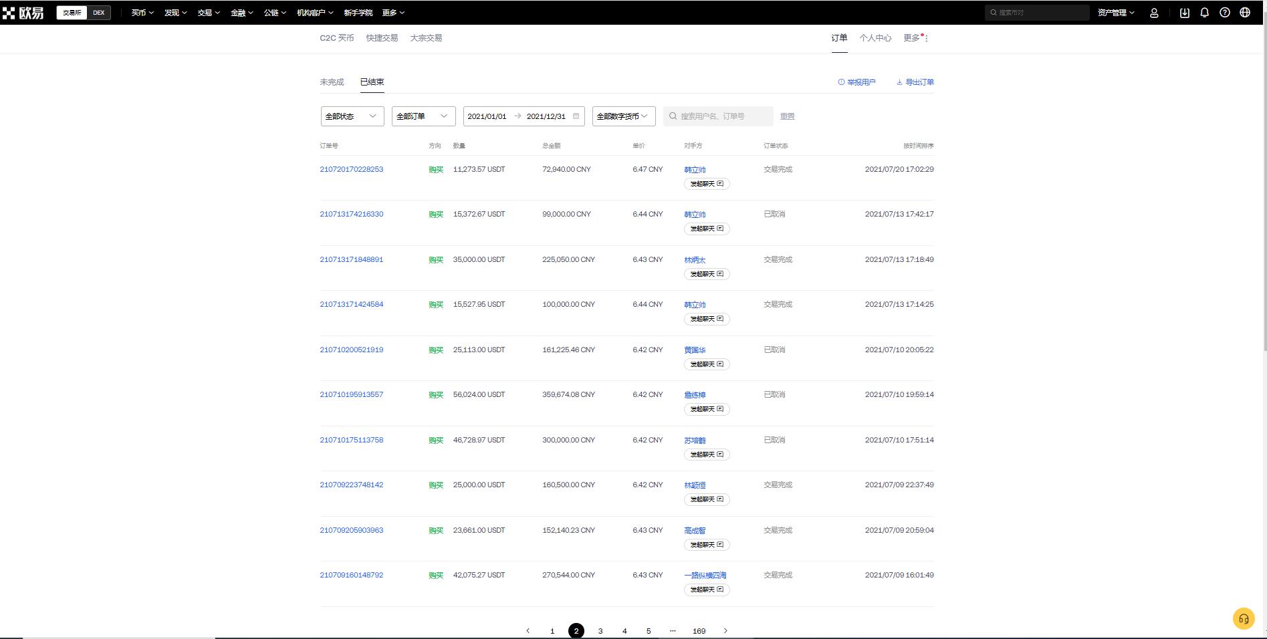The width and height of the screenshot is (1267, 639).
Task: Open the notifications bell
Action: pyautogui.click(x=1205, y=13)
